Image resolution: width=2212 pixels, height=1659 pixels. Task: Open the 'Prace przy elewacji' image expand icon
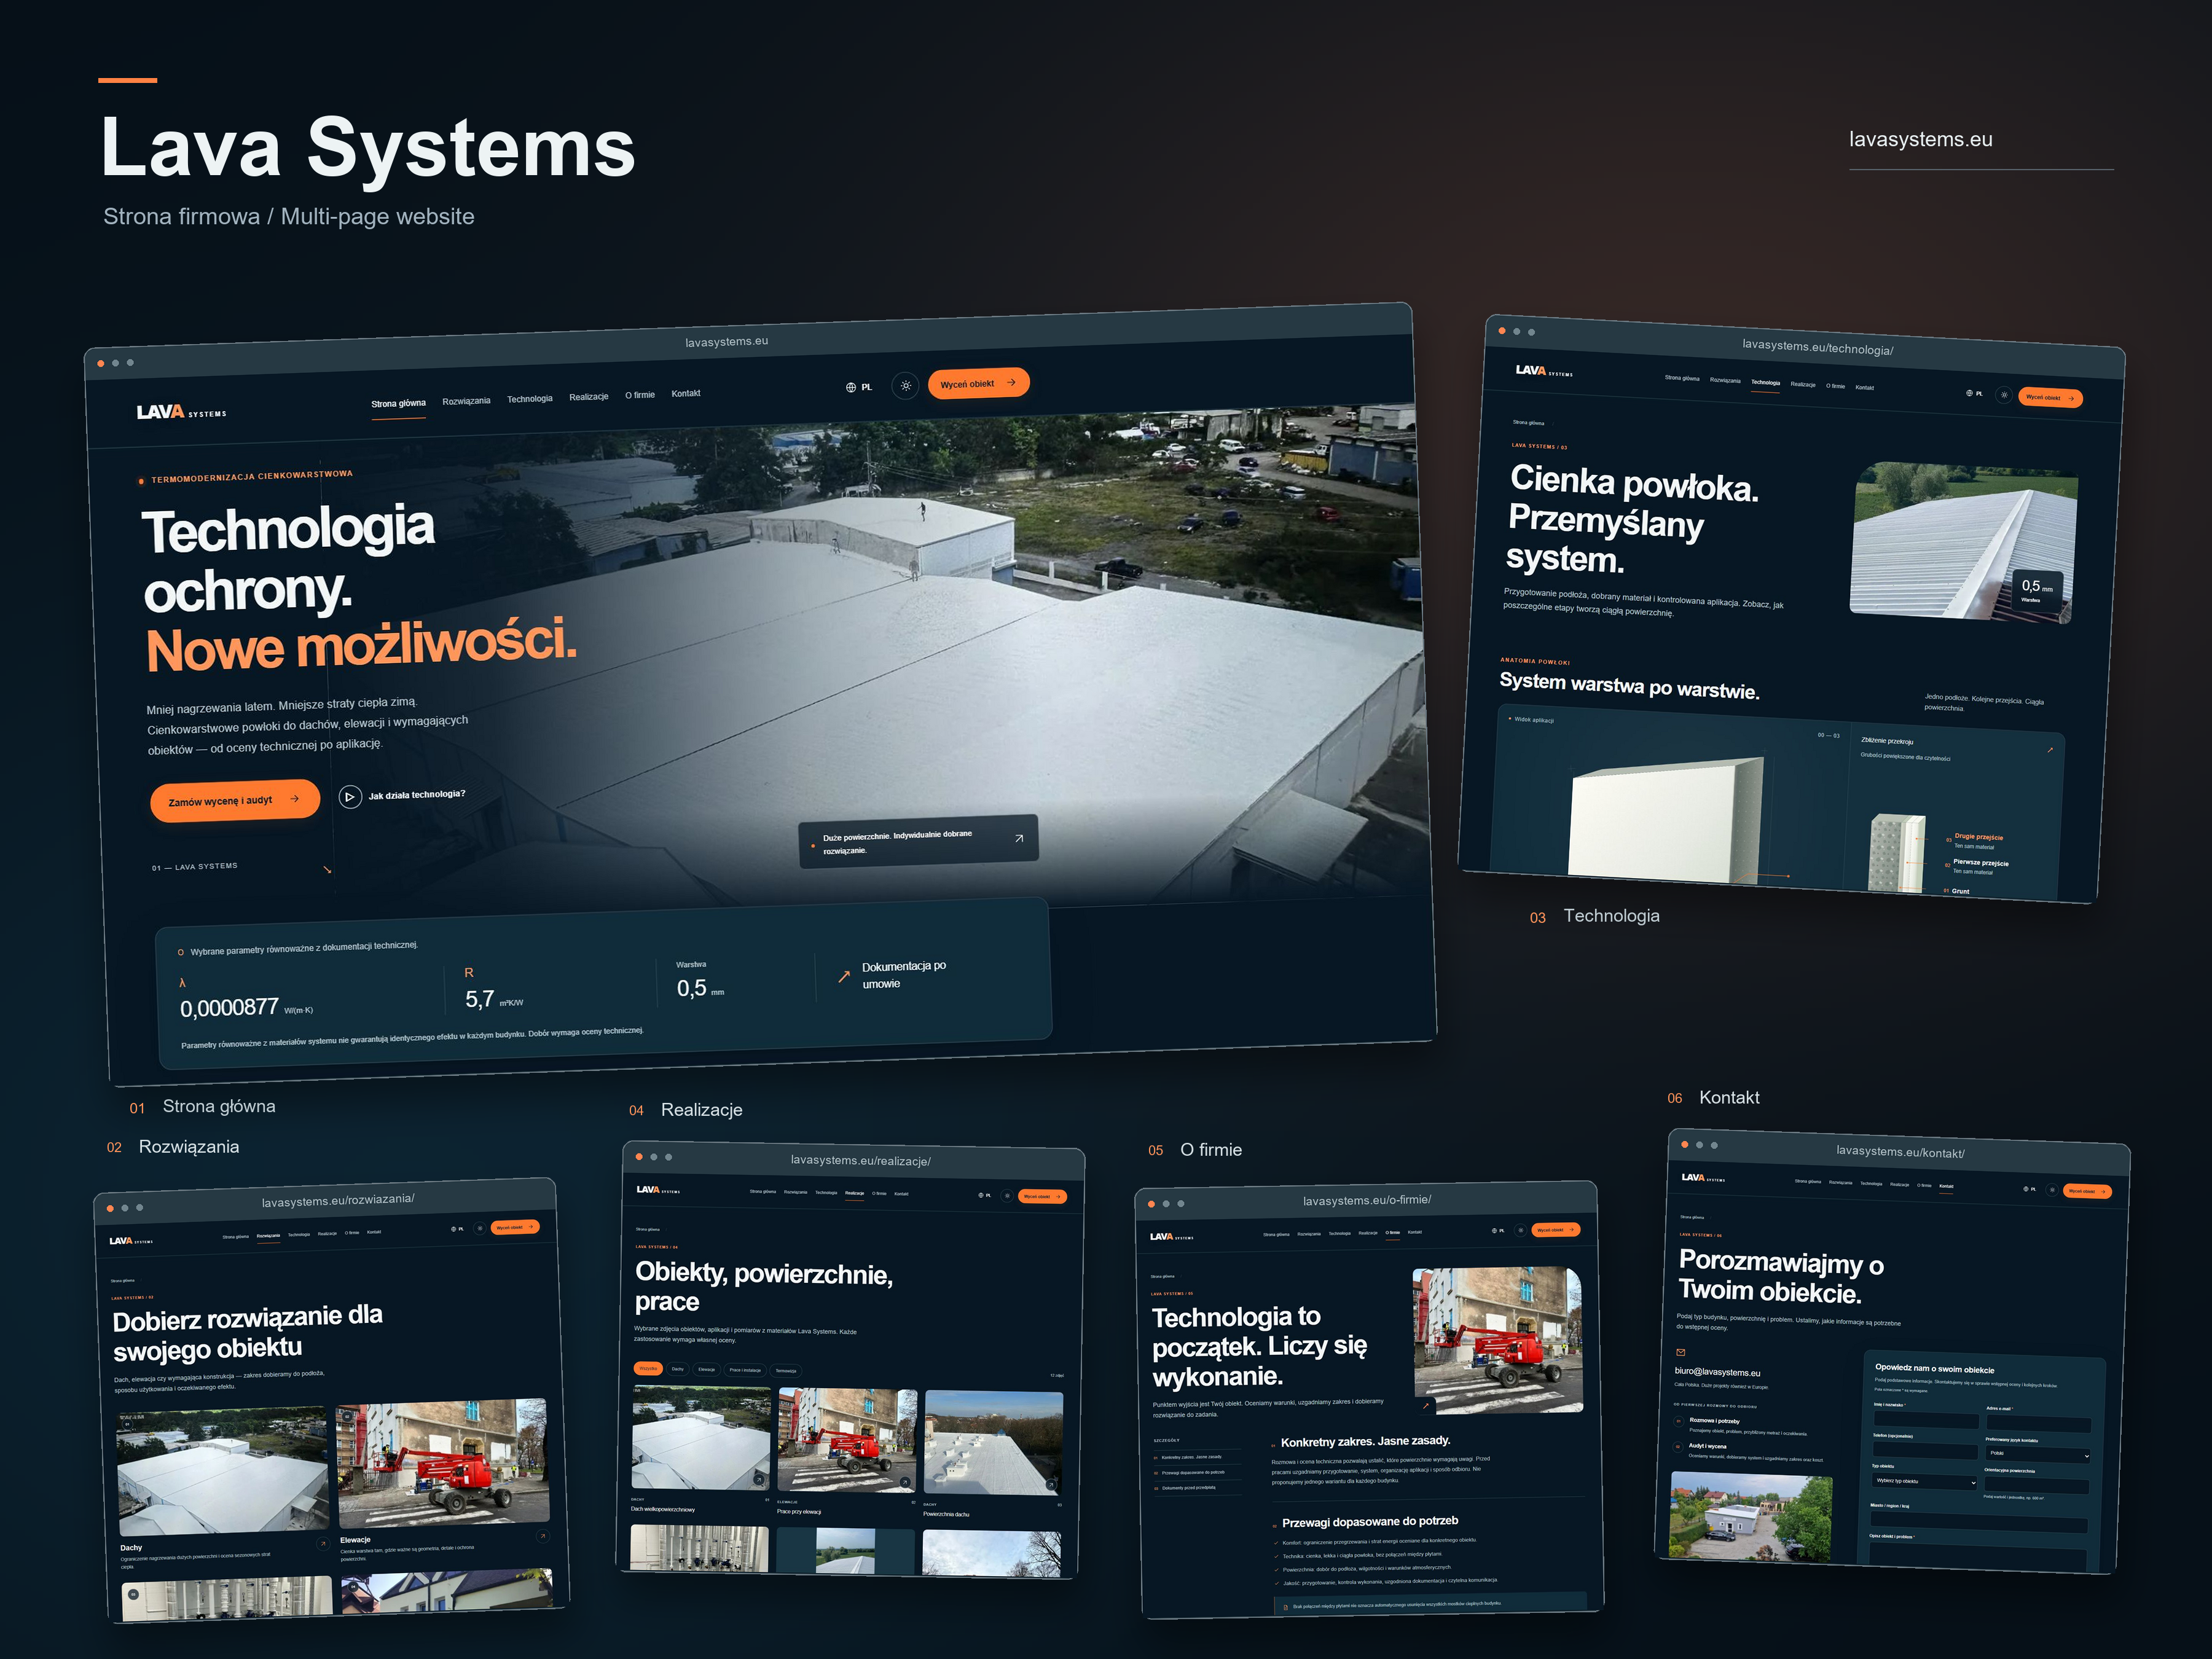[x=905, y=1483]
